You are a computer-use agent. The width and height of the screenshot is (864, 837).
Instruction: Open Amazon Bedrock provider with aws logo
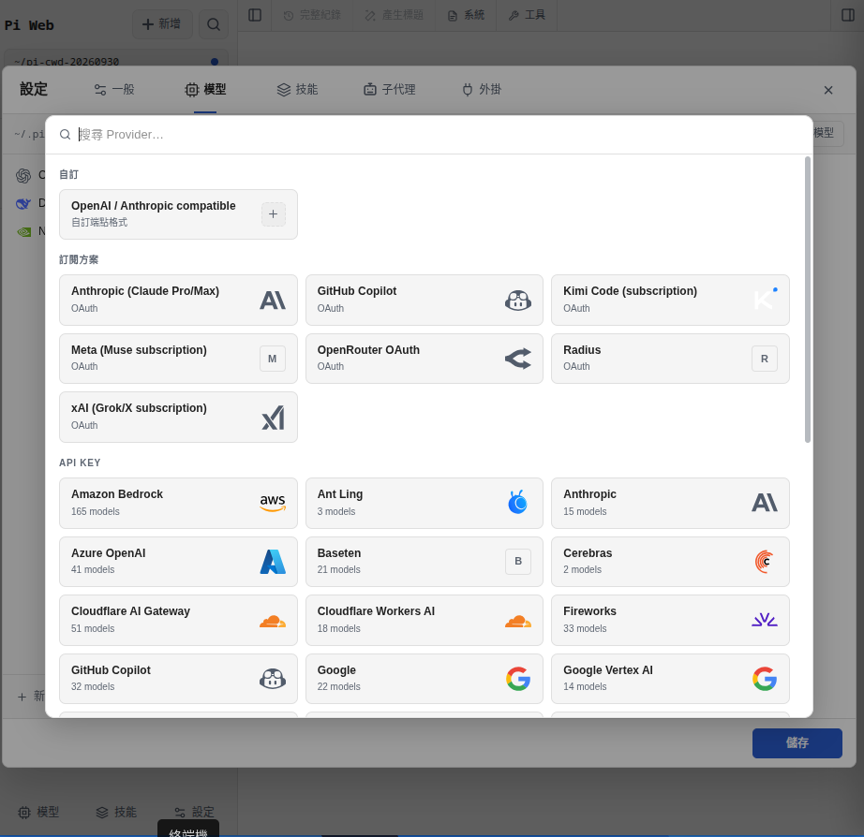[x=178, y=503]
